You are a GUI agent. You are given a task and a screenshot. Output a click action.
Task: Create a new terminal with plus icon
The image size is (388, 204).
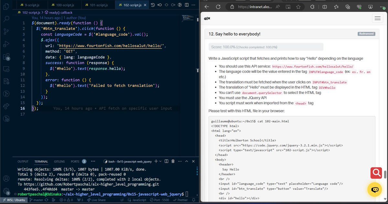(156, 161)
